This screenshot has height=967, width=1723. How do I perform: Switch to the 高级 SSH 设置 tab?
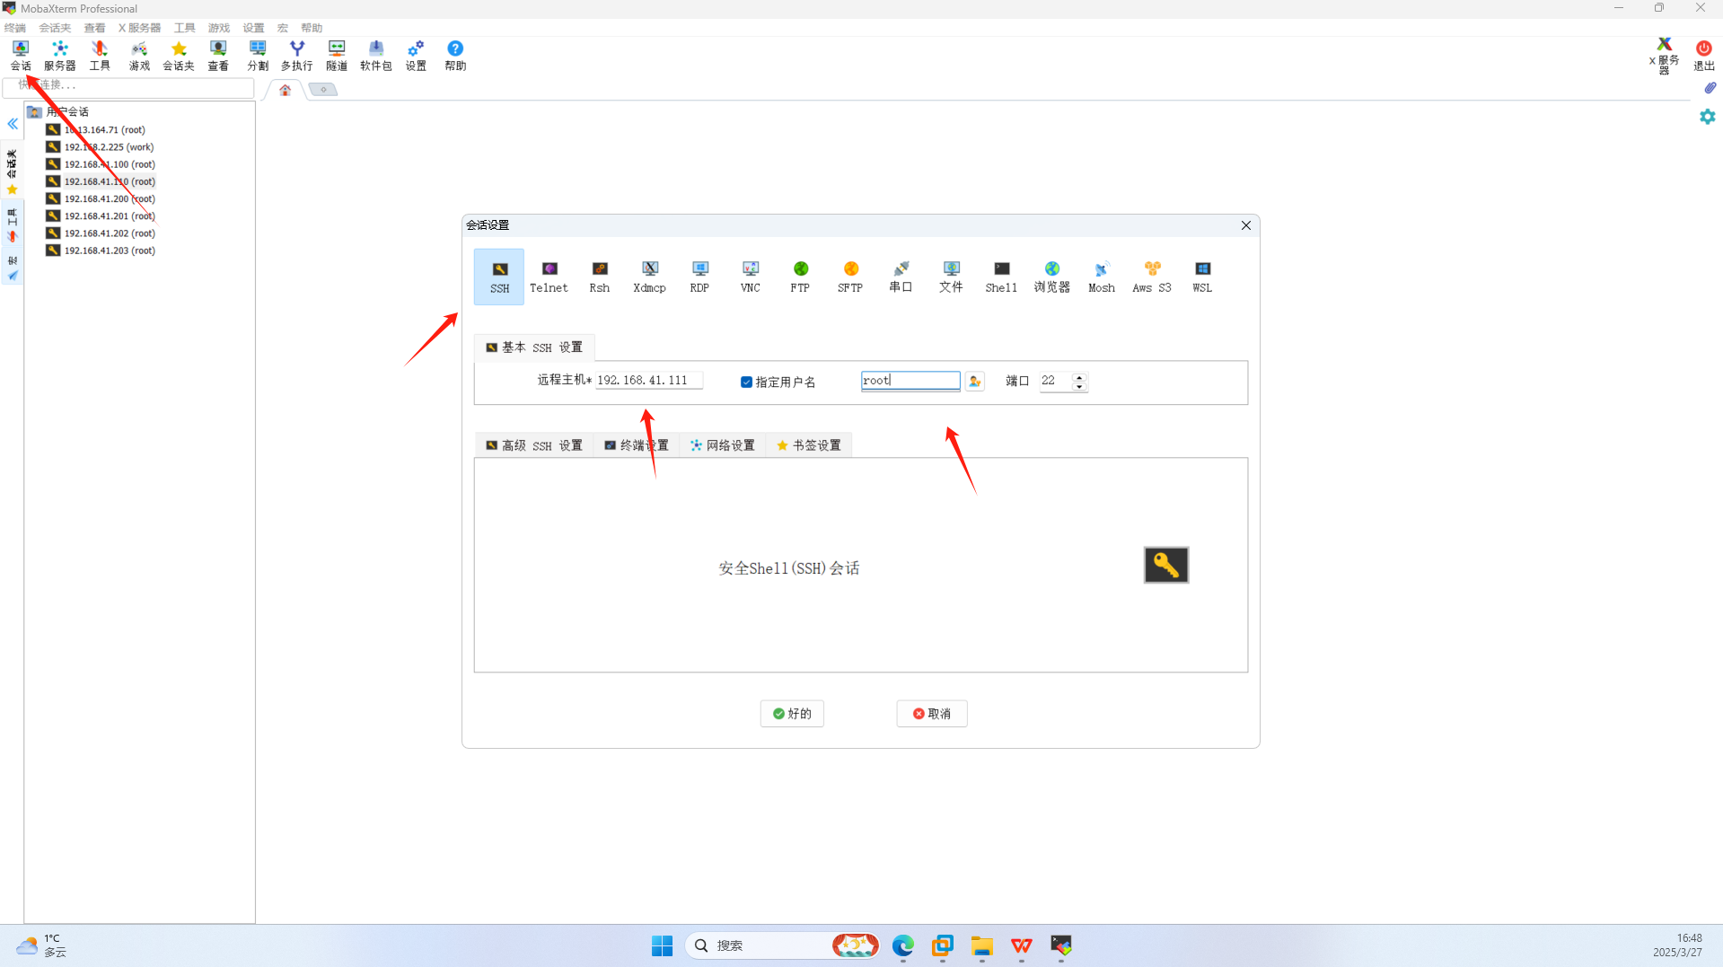point(534,445)
